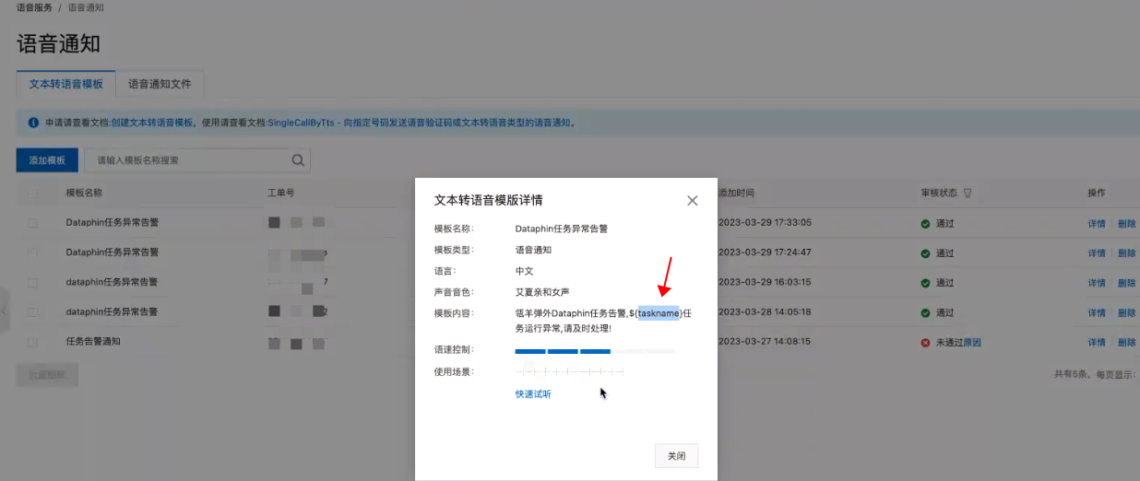Click the 快速试听 link
The height and width of the screenshot is (481, 1140).
pos(533,394)
